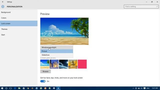
Task: Open the Windows Start button
Action: point(2,88)
